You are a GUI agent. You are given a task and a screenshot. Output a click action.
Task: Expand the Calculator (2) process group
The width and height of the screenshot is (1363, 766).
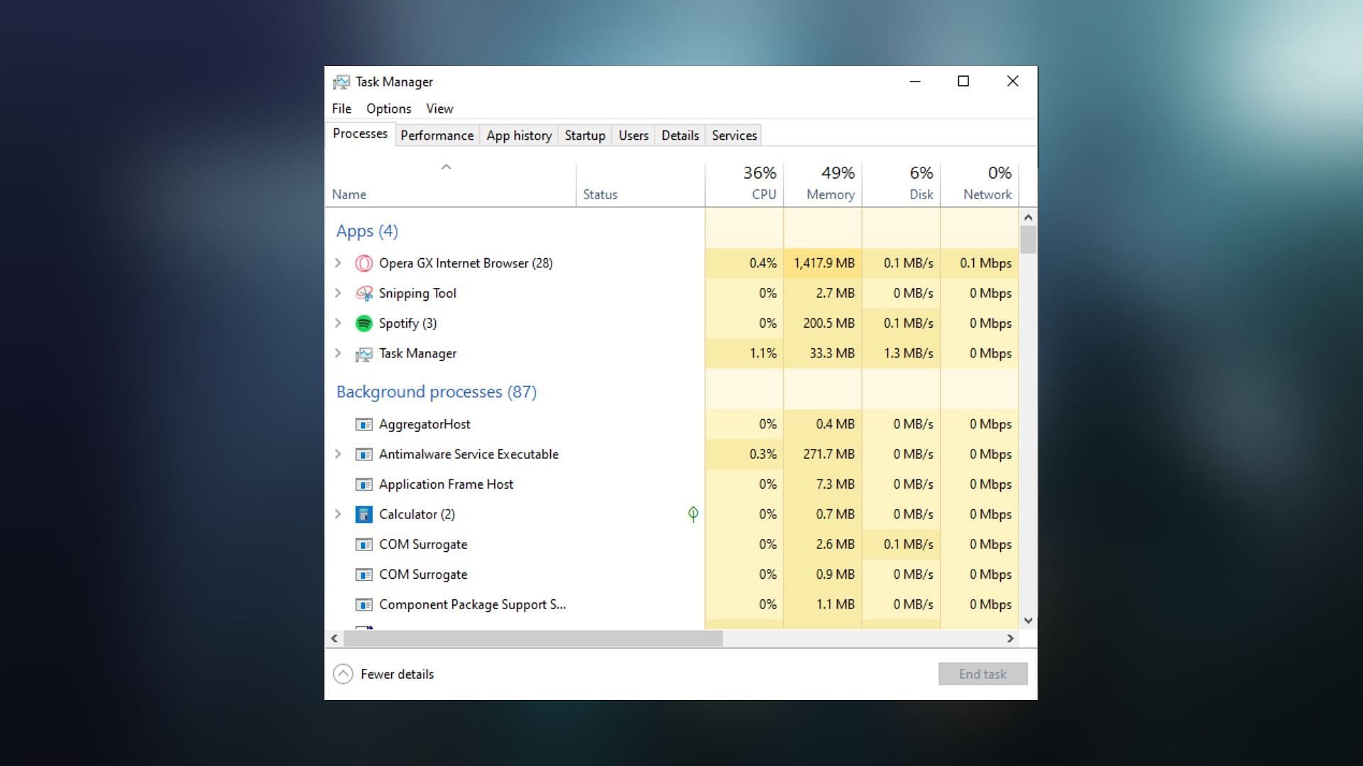(x=339, y=514)
